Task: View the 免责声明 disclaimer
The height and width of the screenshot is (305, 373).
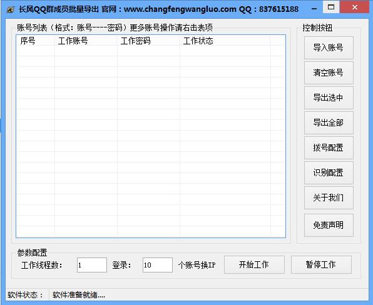Action: pyautogui.click(x=329, y=225)
